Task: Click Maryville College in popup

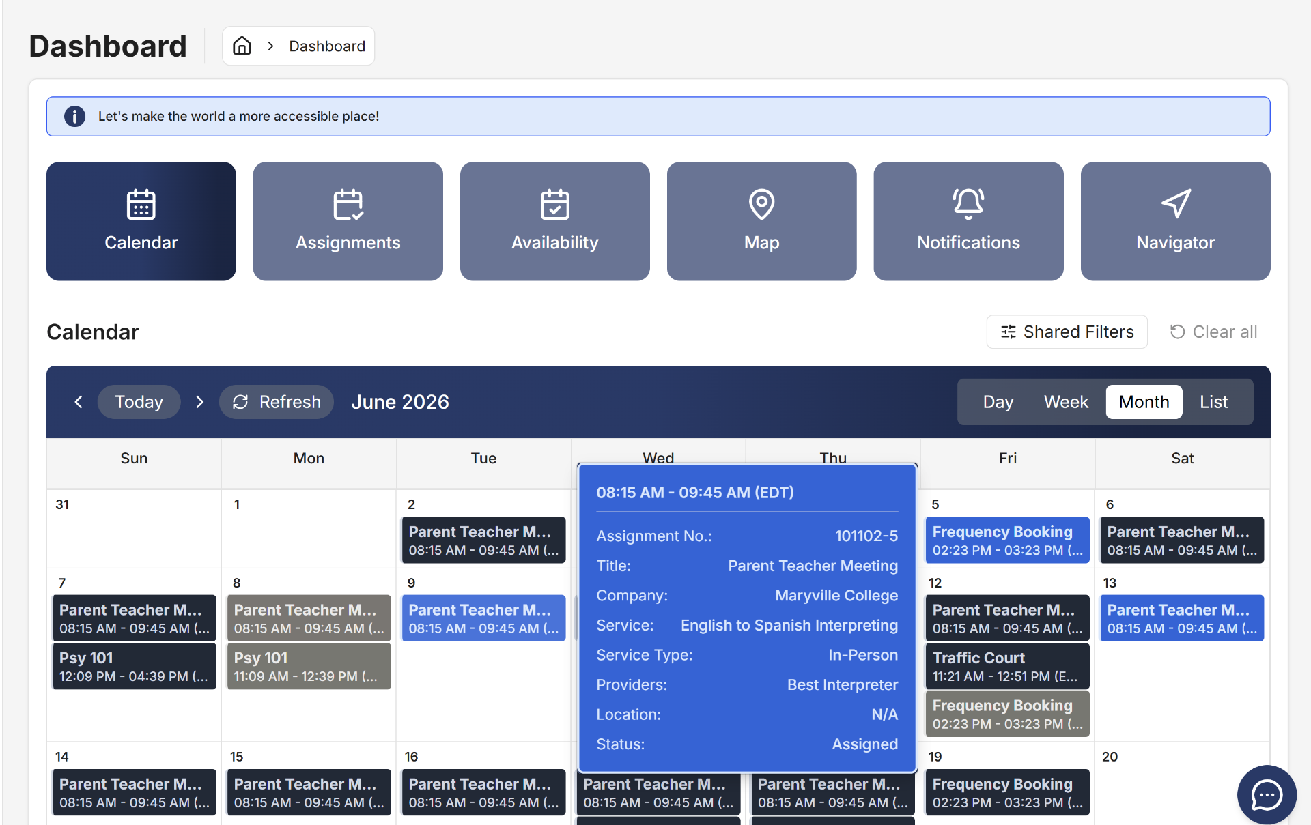Action: (836, 595)
